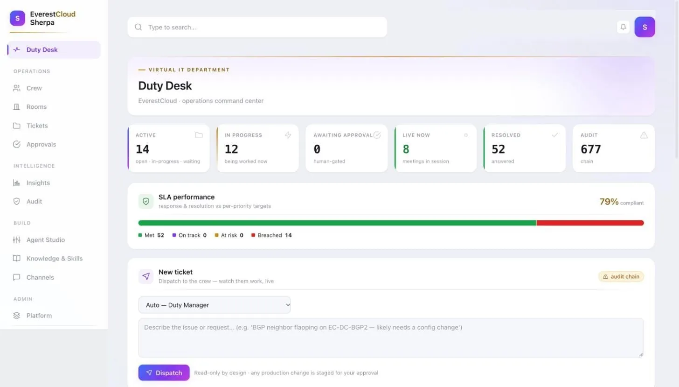Click the SLA performance shield icon
This screenshot has width=679, height=387.
pos(146,201)
